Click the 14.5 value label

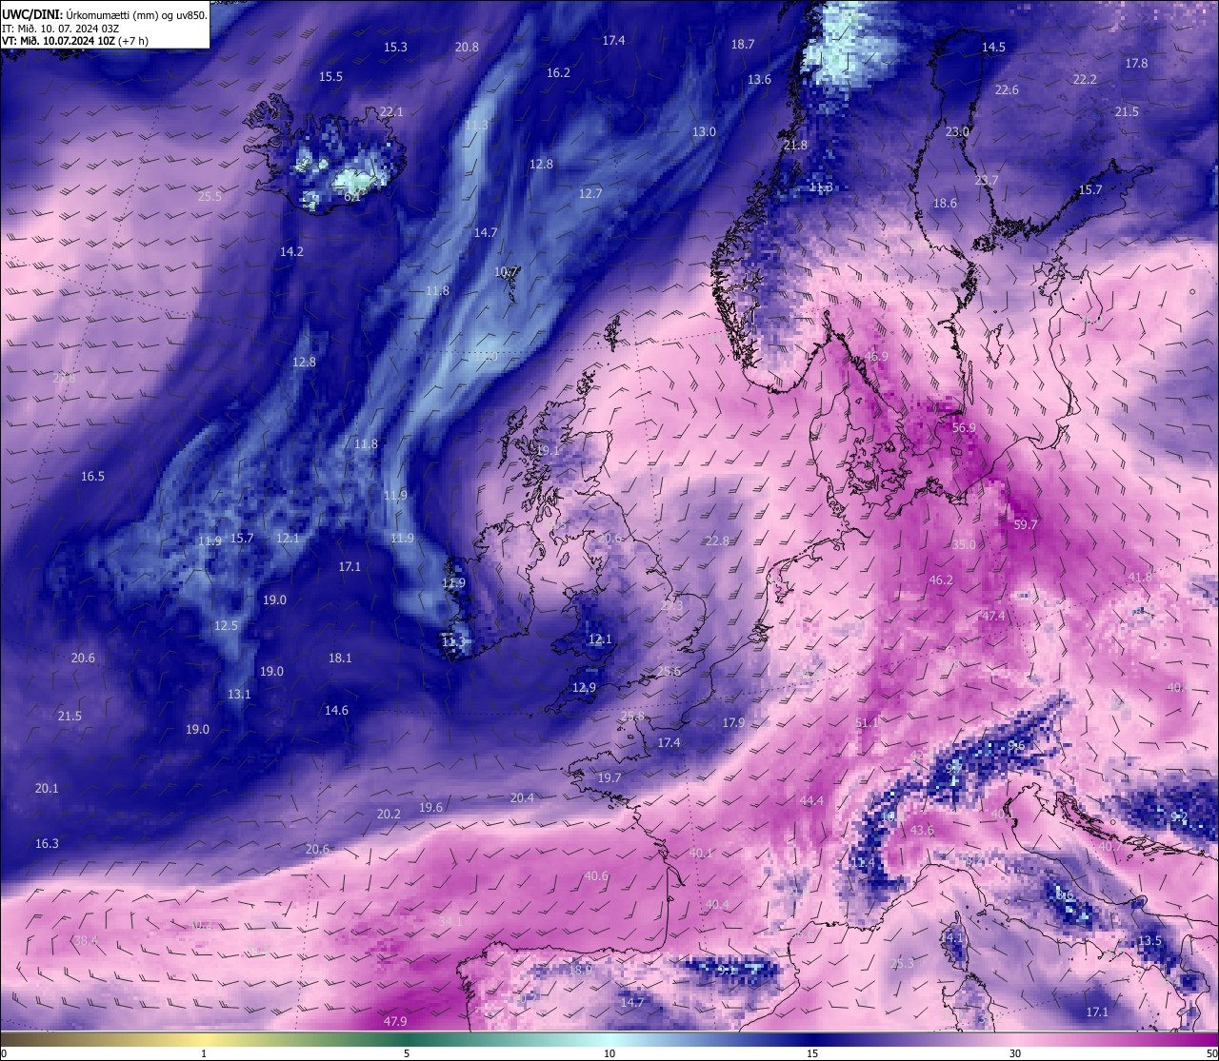coord(993,48)
